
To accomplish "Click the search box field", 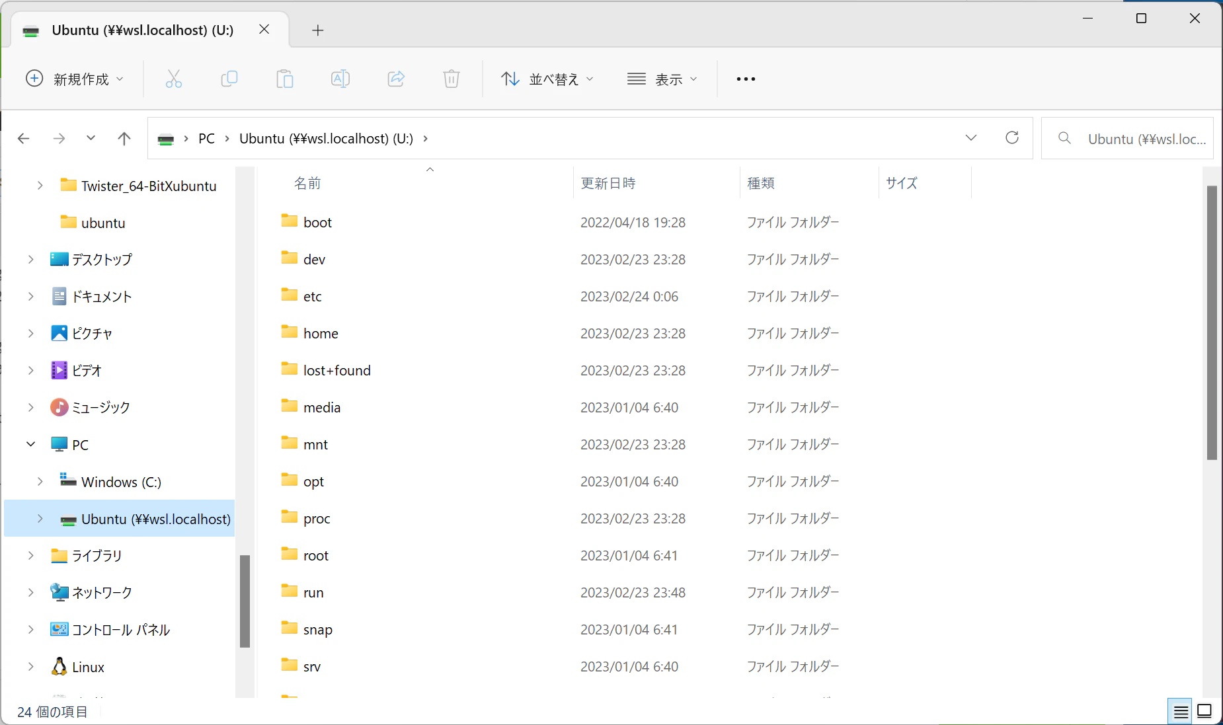I will coord(1127,138).
